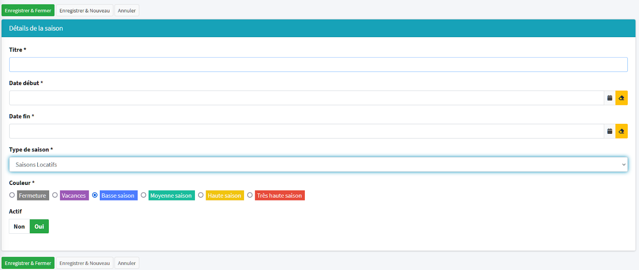The image size is (639, 270).
Task: Expand the Type de saison dropdown
Action: (x=318, y=165)
